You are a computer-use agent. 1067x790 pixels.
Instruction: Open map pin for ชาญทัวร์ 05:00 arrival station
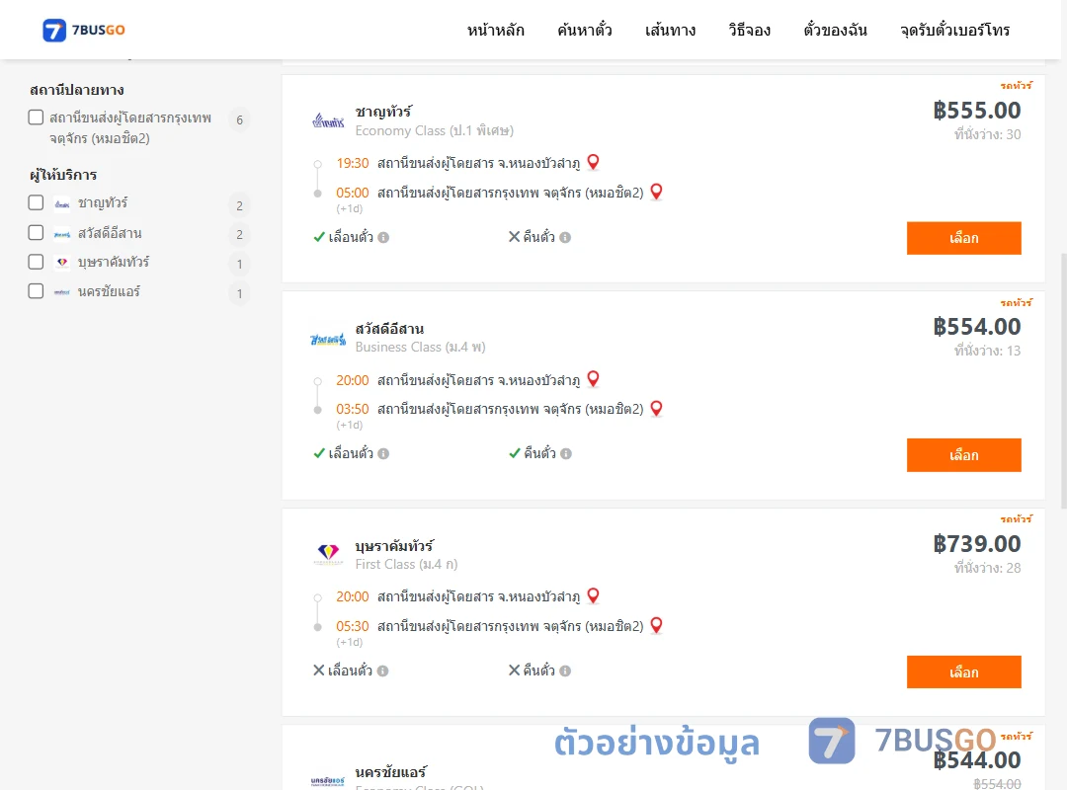tap(657, 192)
